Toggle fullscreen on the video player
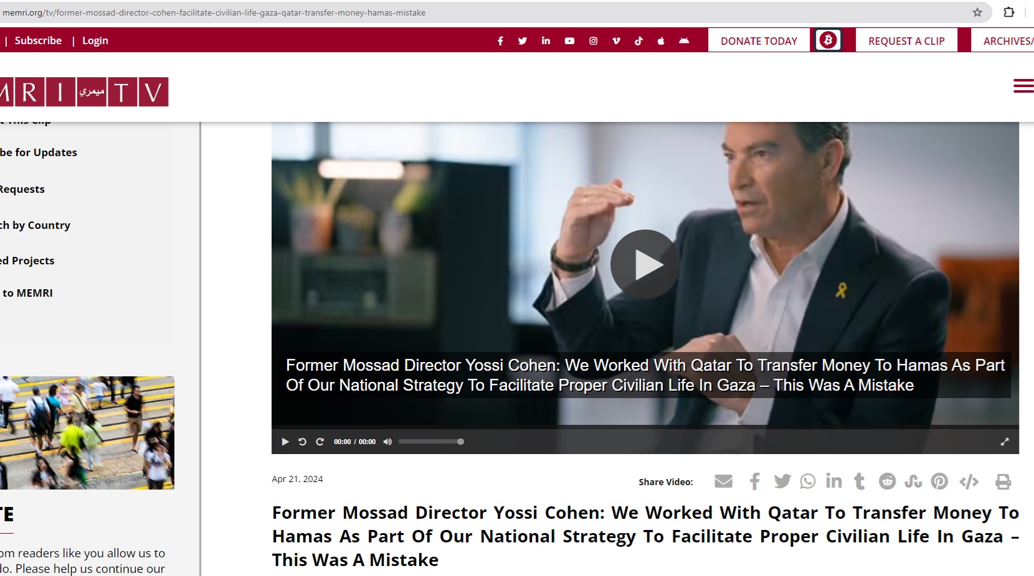Viewport: 1034px width, 576px height. [1004, 442]
